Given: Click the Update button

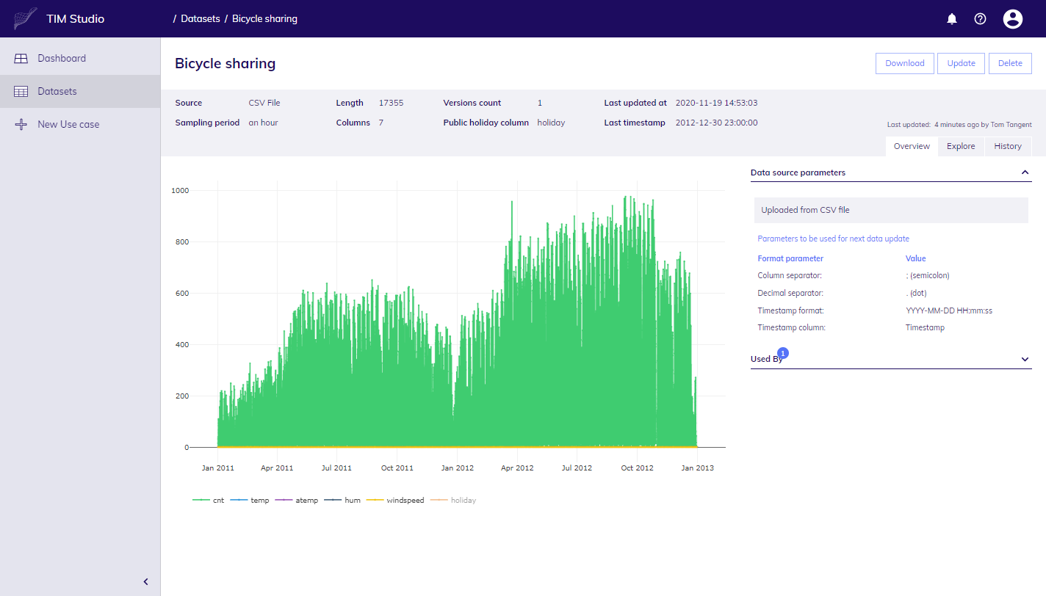Looking at the screenshot, I should pyautogui.click(x=962, y=63).
